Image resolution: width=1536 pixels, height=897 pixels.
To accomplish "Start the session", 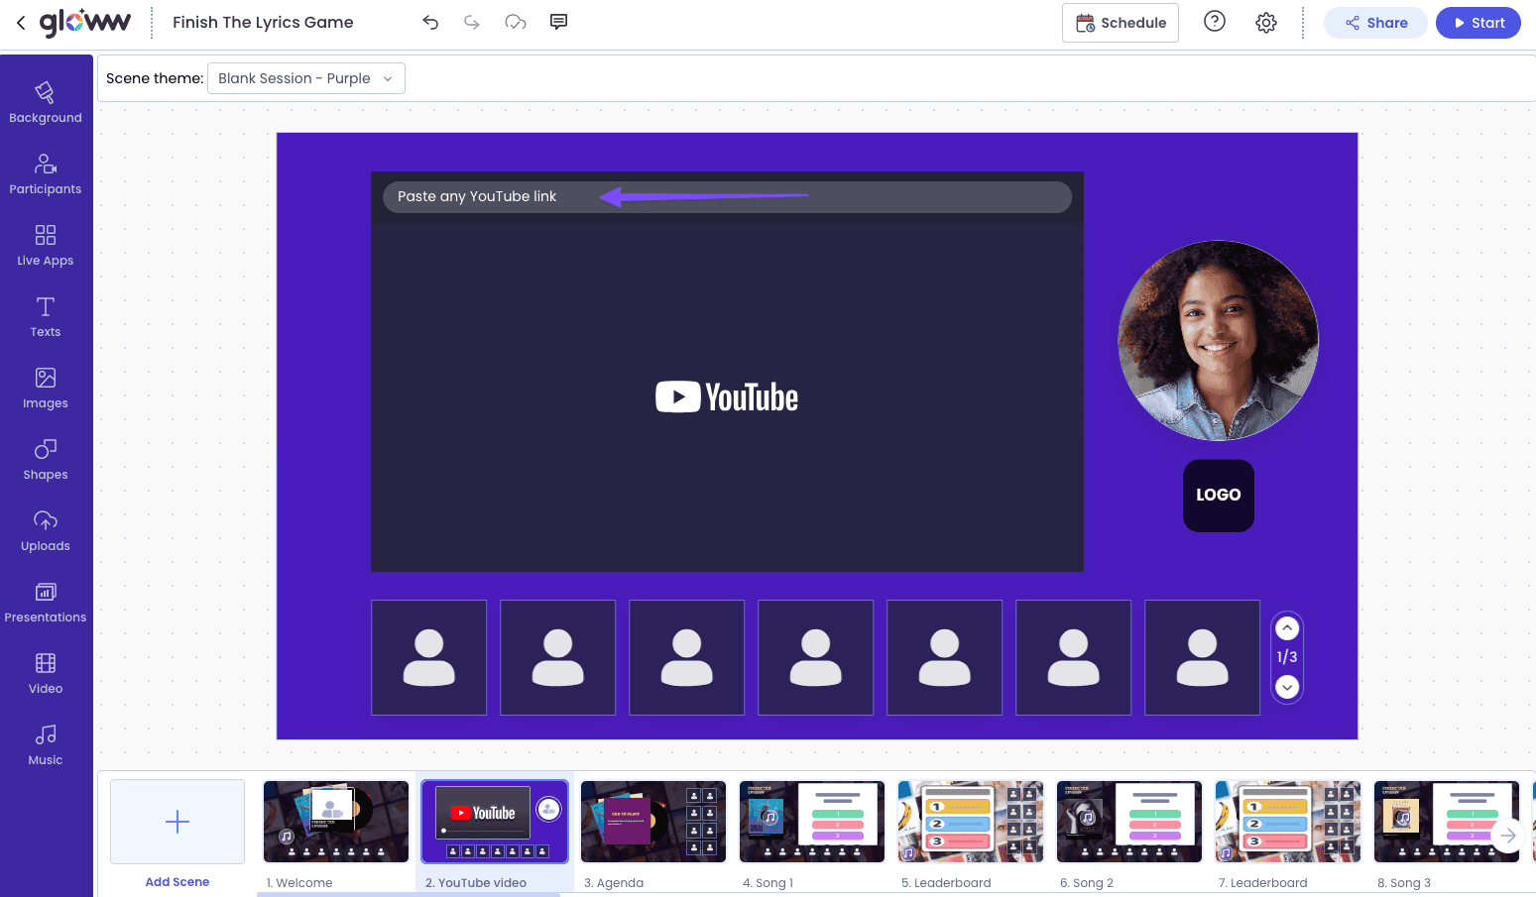I will pyautogui.click(x=1478, y=23).
